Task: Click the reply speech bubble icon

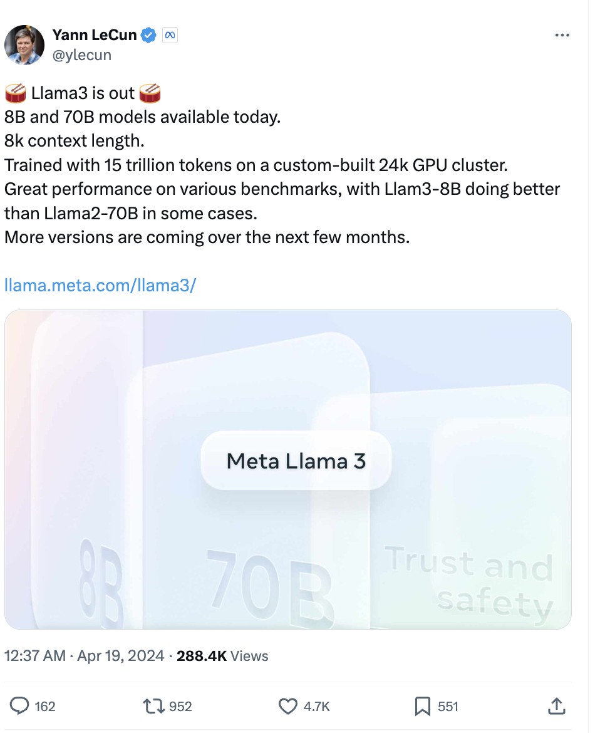Action: coord(20,706)
